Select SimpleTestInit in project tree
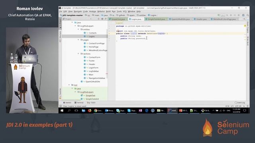 click(92, 99)
